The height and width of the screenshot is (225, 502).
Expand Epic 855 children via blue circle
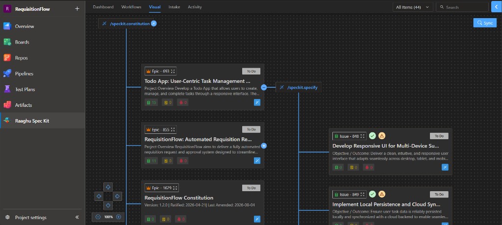264,146
